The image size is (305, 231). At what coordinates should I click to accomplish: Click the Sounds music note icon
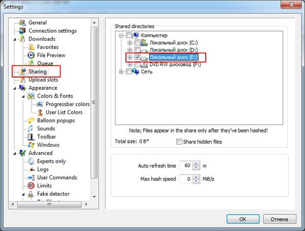31,128
